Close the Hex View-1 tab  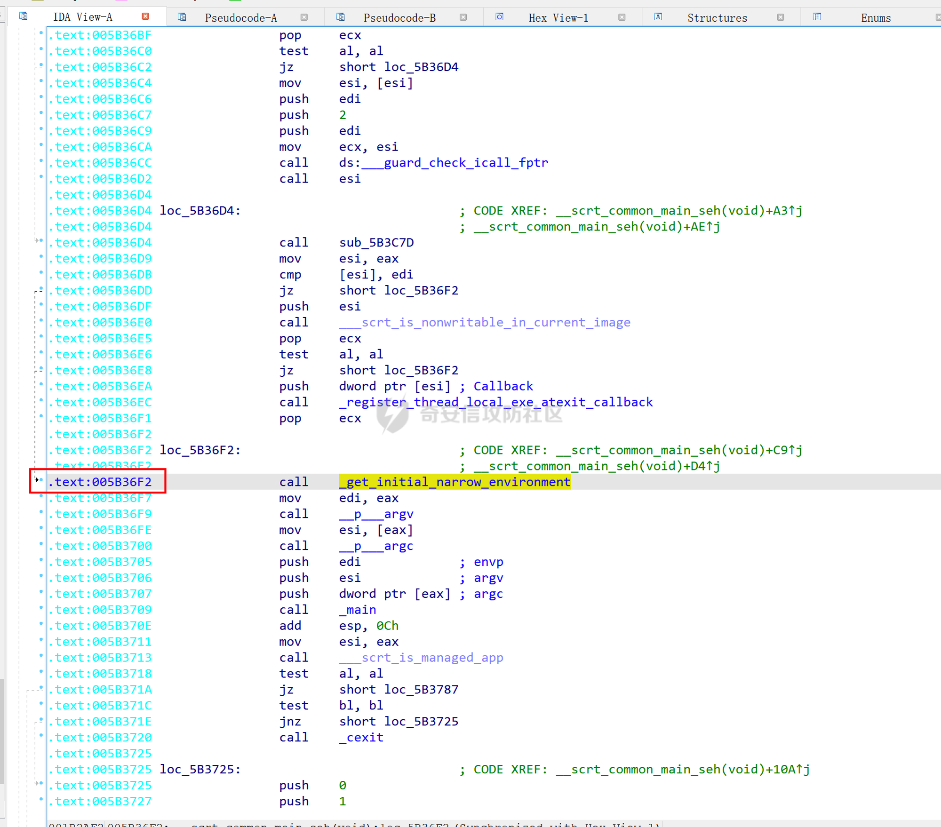click(622, 17)
